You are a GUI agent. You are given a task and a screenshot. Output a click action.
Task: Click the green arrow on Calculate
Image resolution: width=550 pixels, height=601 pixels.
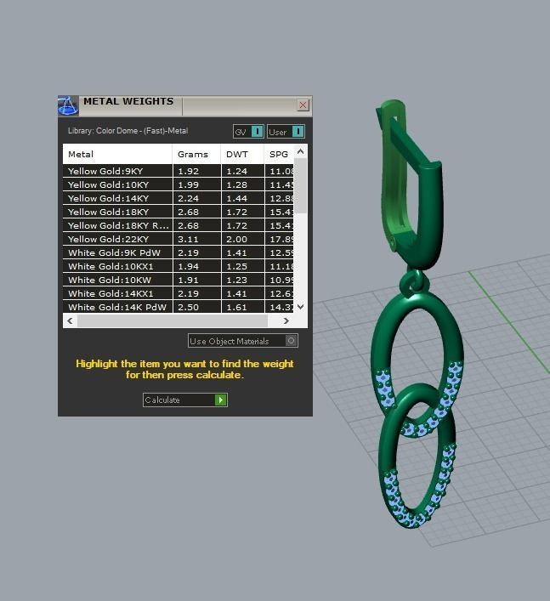pyautogui.click(x=220, y=400)
